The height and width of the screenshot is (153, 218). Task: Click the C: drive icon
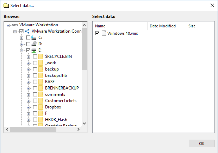point(33,38)
